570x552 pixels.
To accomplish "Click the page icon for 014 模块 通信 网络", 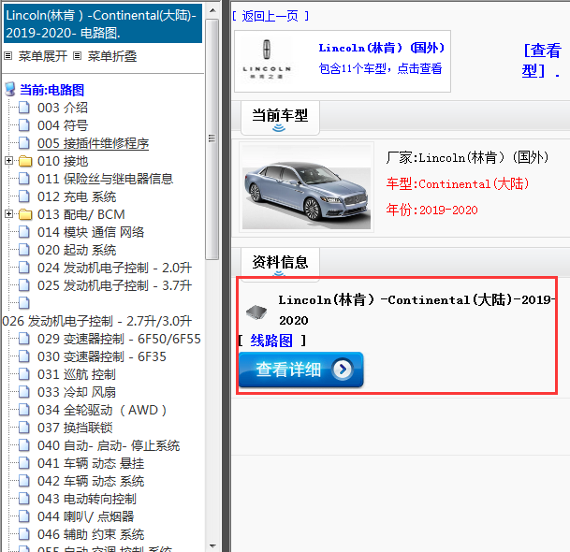I will pos(24,232).
